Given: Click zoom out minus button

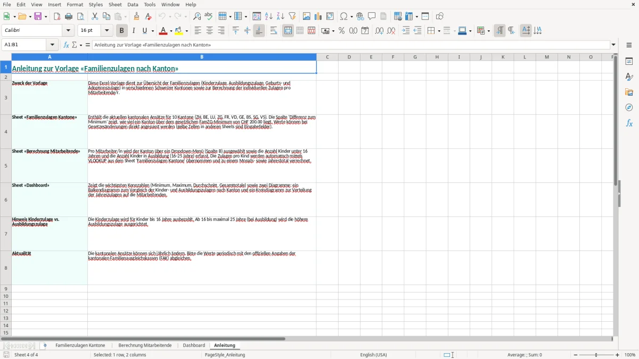Looking at the screenshot, I should pyautogui.click(x=574, y=355).
